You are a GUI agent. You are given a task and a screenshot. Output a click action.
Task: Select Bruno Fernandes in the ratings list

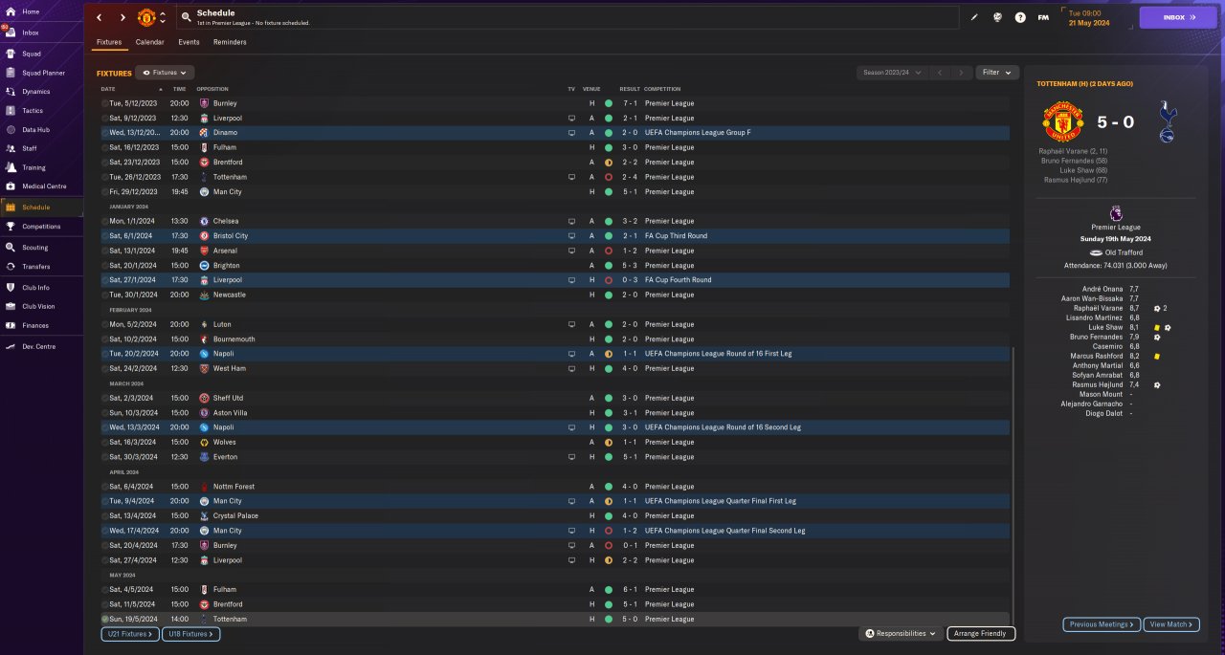[1097, 337]
